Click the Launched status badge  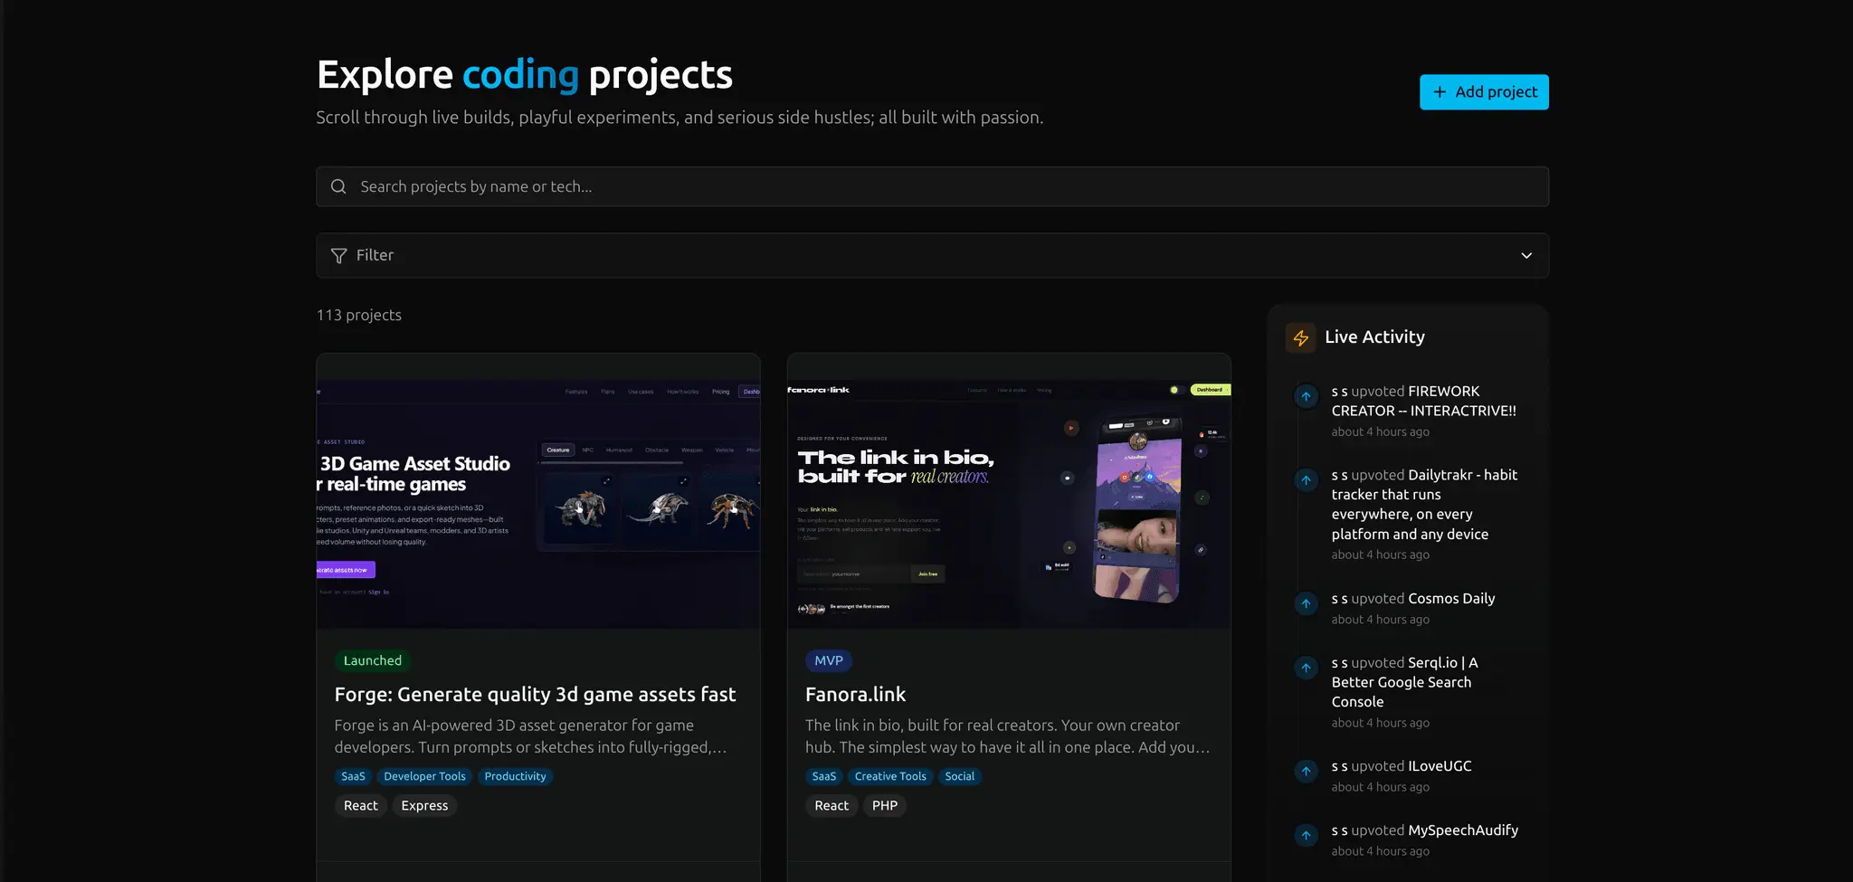click(373, 660)
